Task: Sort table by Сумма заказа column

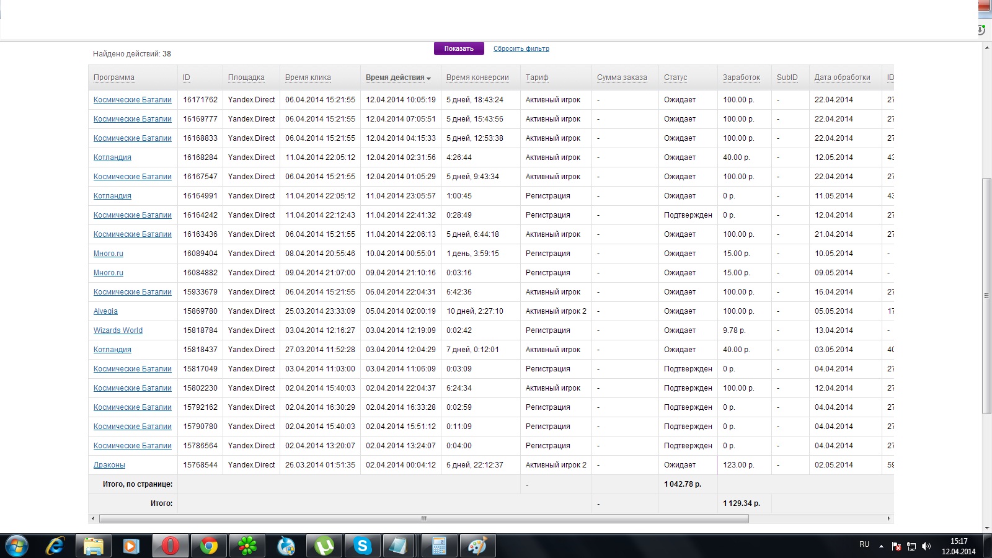Action: [x=622, y=77]
